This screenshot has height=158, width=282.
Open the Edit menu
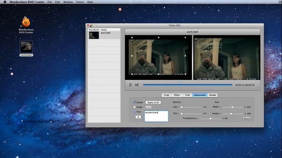[x=58, y=2]
